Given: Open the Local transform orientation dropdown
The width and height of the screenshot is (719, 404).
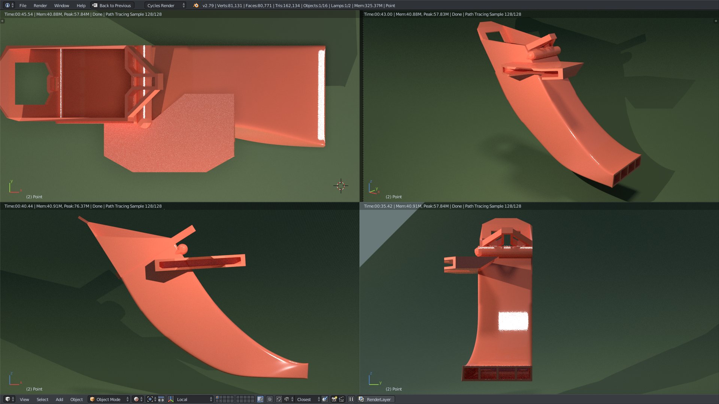Looking at the screenshot, I should 194,400.
